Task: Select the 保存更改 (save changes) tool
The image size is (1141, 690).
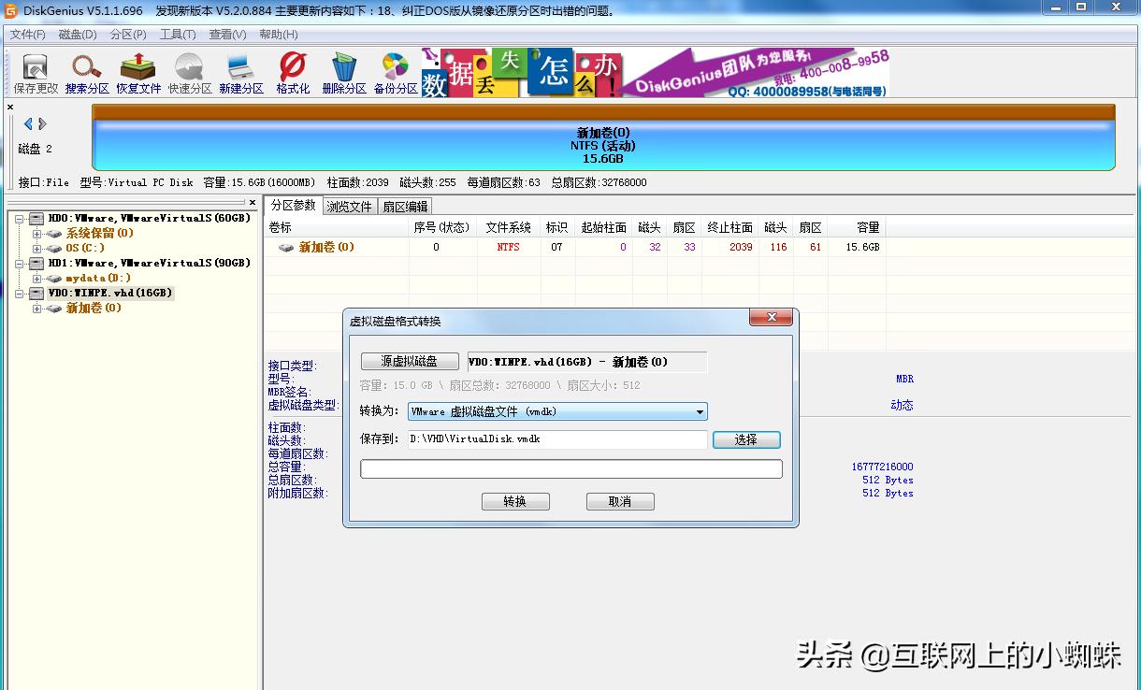Action: pyautogui.click(x=34, y=73)
